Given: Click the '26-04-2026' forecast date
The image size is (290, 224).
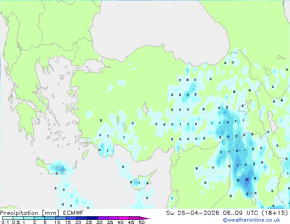Looking at the screenshot, I should [x=198, y=213].
